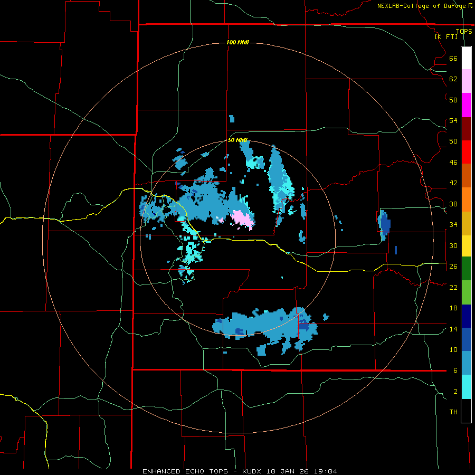Click the cyan legend swatch
This screenshot has width=475, height=475.
466,387
